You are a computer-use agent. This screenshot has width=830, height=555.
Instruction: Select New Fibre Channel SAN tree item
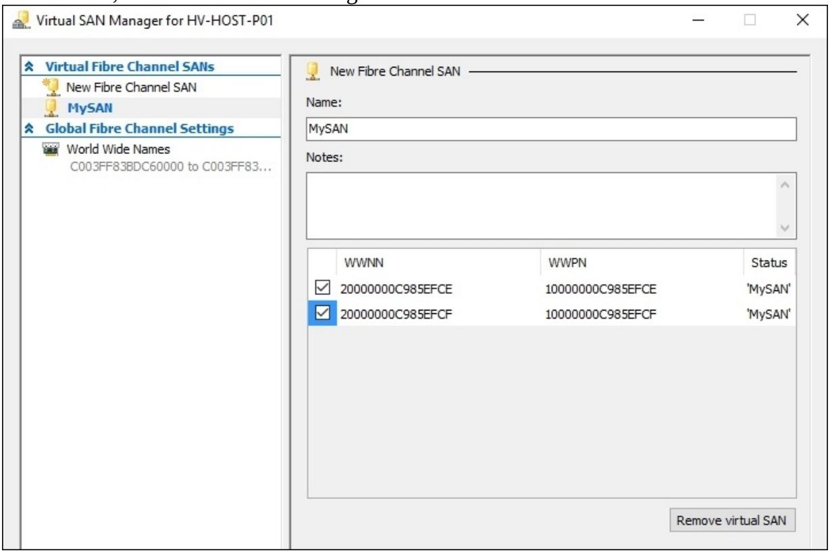point(131,87)
